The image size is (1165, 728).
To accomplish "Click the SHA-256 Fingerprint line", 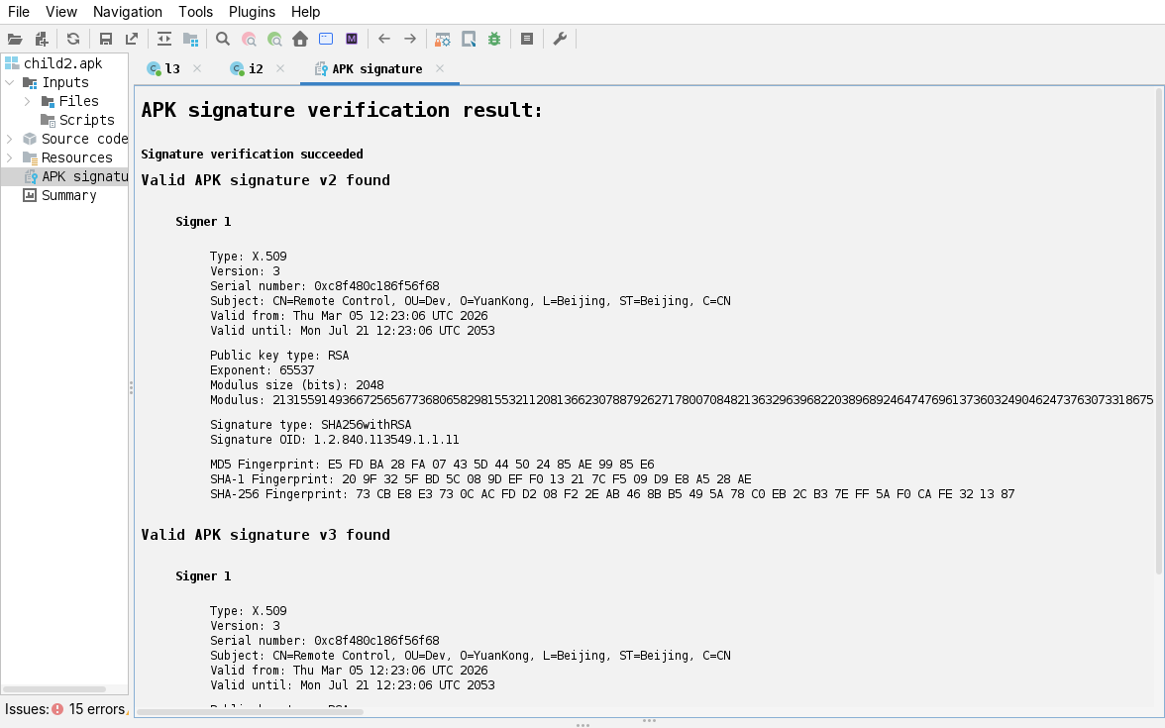I will click(612, 494).
